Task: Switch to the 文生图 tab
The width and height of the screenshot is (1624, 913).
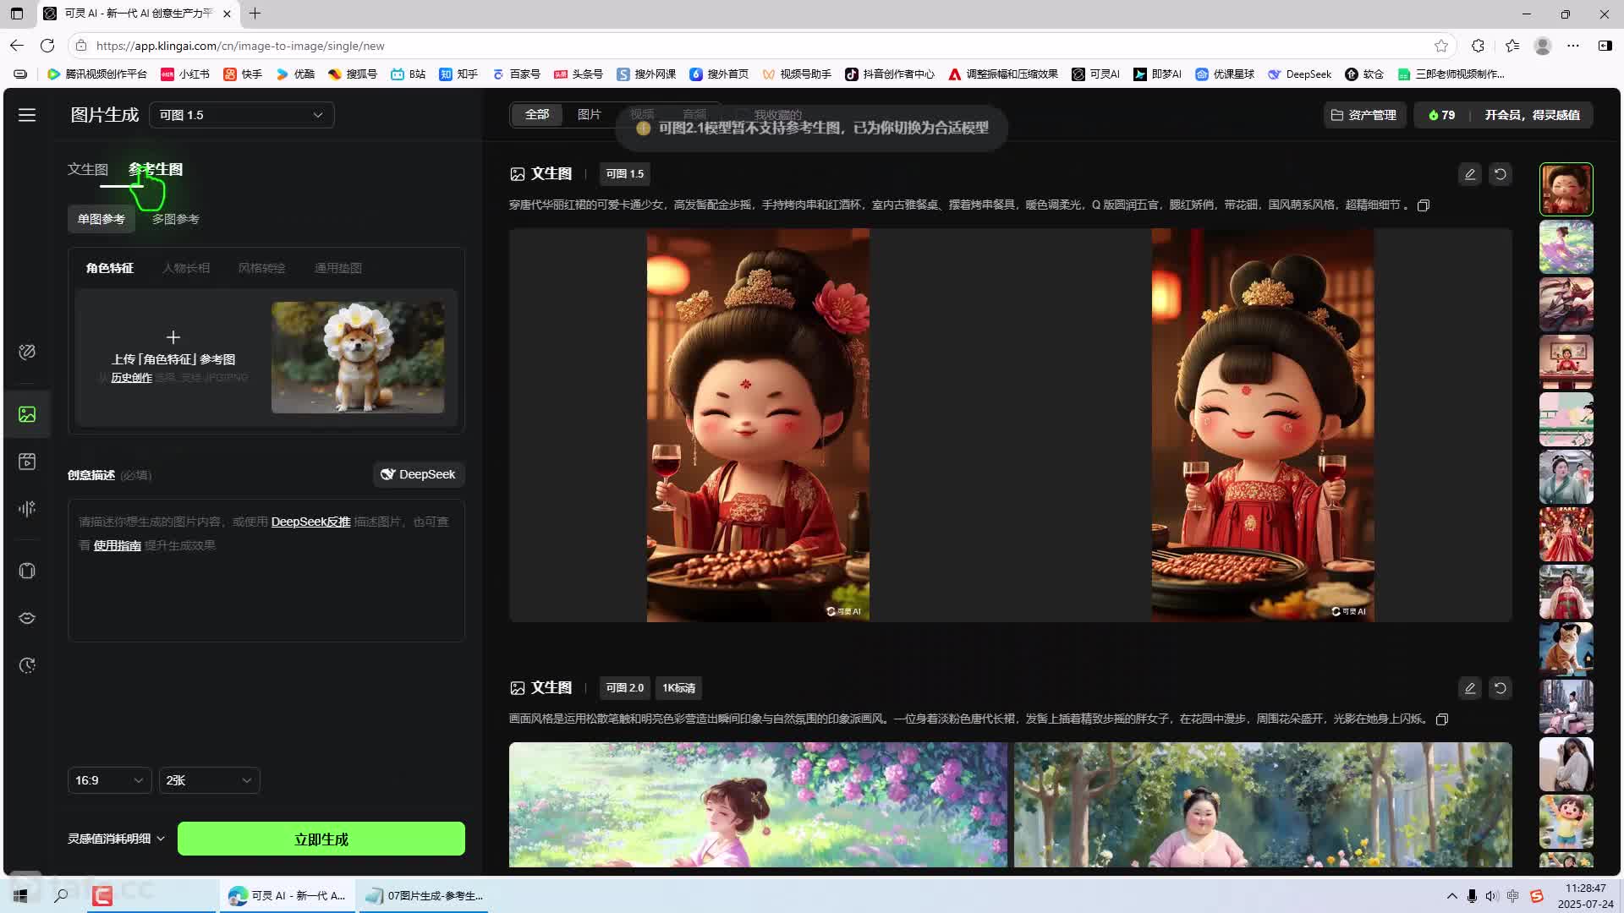Action: click(88, 169)
